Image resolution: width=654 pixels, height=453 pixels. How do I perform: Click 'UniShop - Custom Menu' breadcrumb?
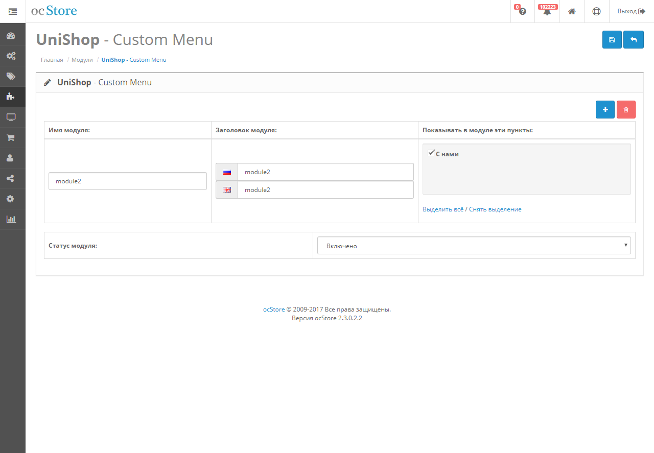pyautogui.click(x=134, y=60)
